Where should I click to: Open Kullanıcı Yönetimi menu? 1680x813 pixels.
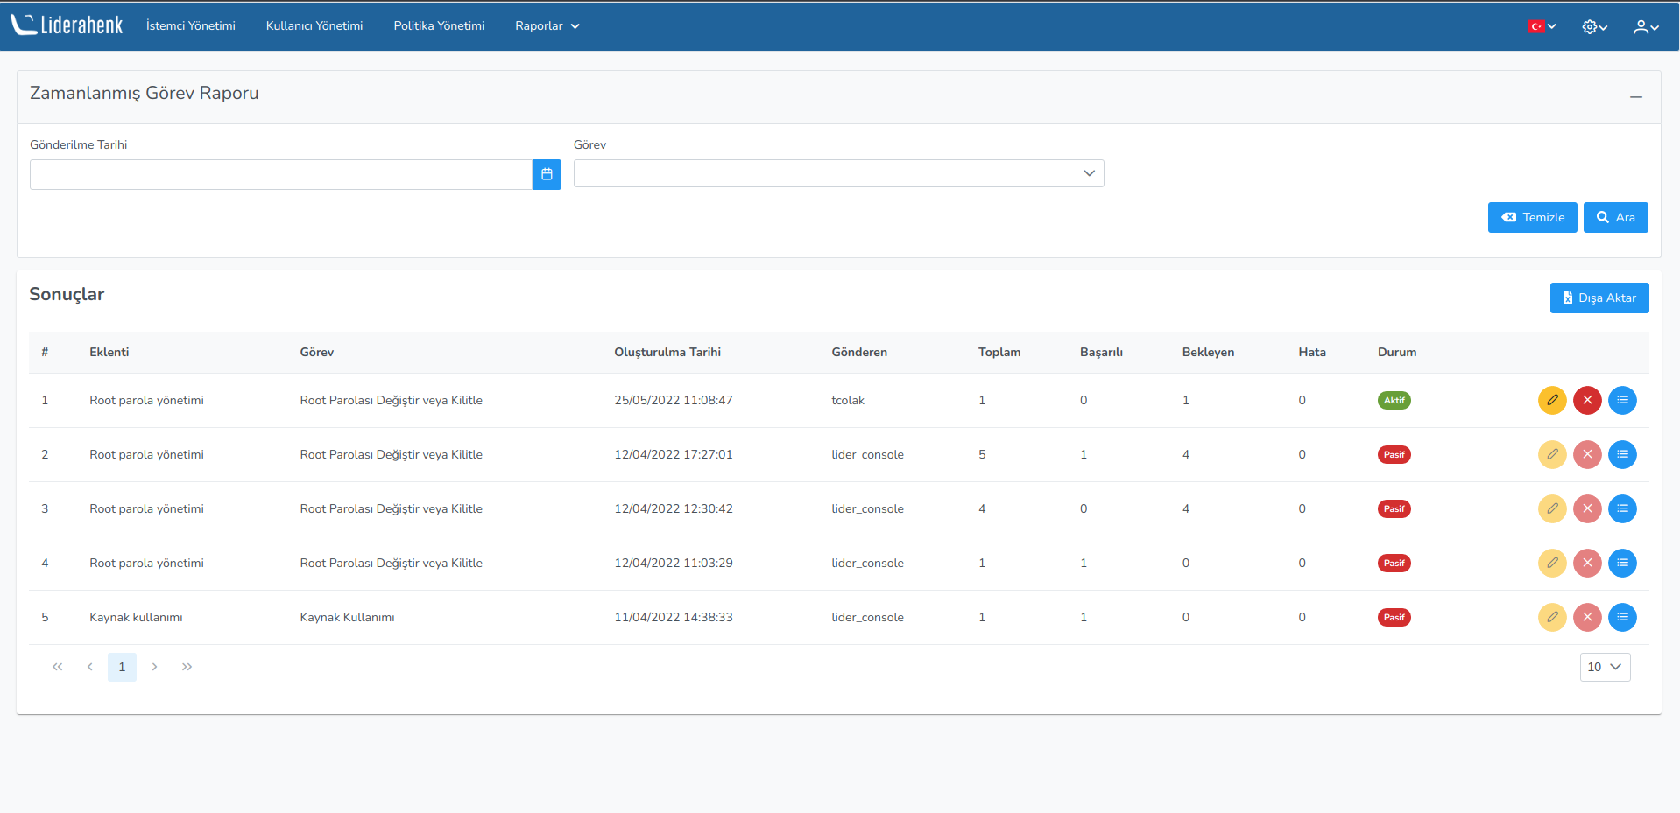[x=314, y=26]
